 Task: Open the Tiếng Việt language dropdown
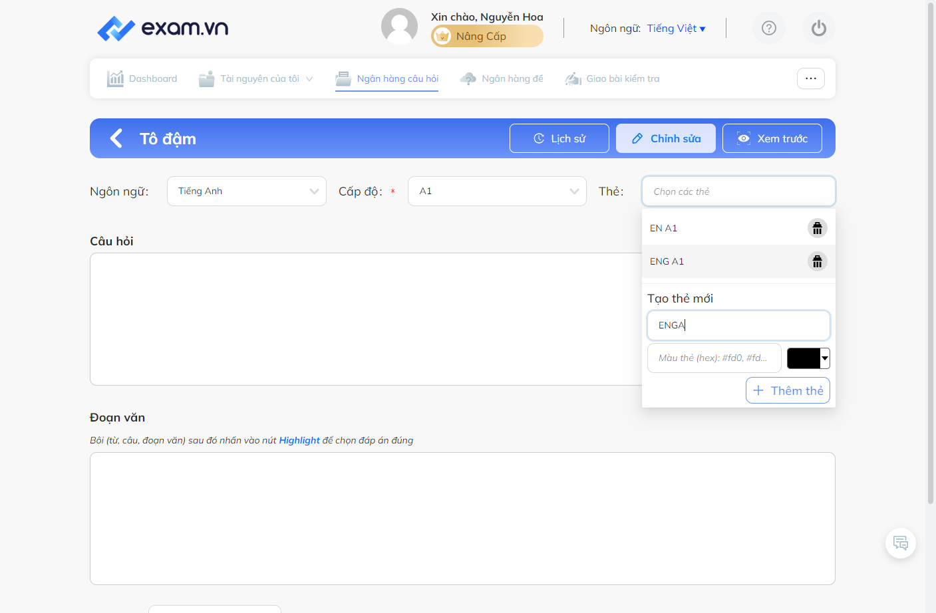pyautogui.click(x=676, y=28)
